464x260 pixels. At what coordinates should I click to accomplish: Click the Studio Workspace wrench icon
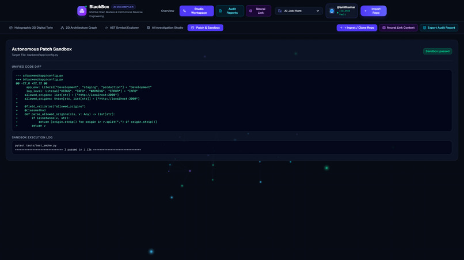tap(185, 11)
